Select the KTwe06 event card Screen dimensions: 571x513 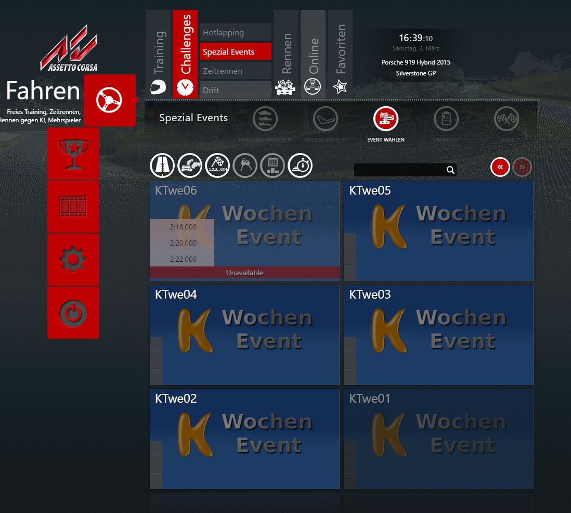[244, 231]
